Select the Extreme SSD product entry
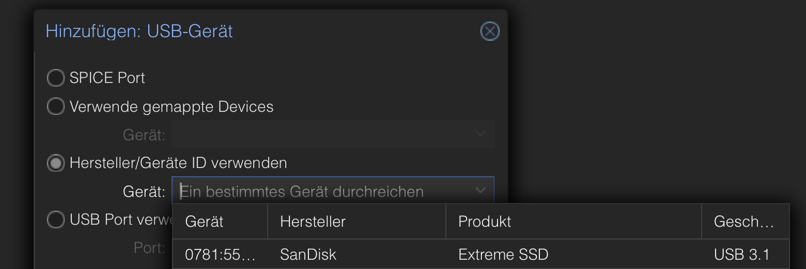The height and width of the screenshot is (269, 806). tap(503, 255)
